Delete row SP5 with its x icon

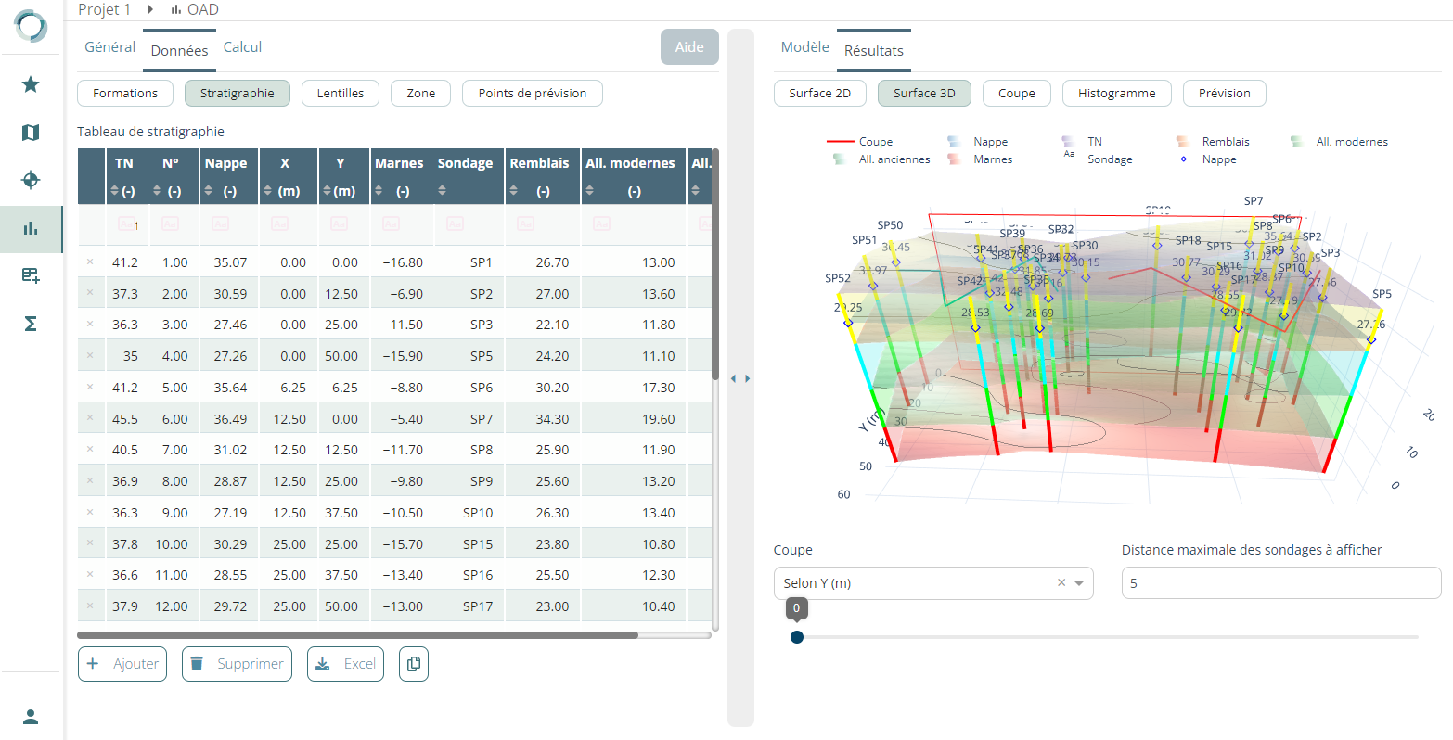[90, 356]
